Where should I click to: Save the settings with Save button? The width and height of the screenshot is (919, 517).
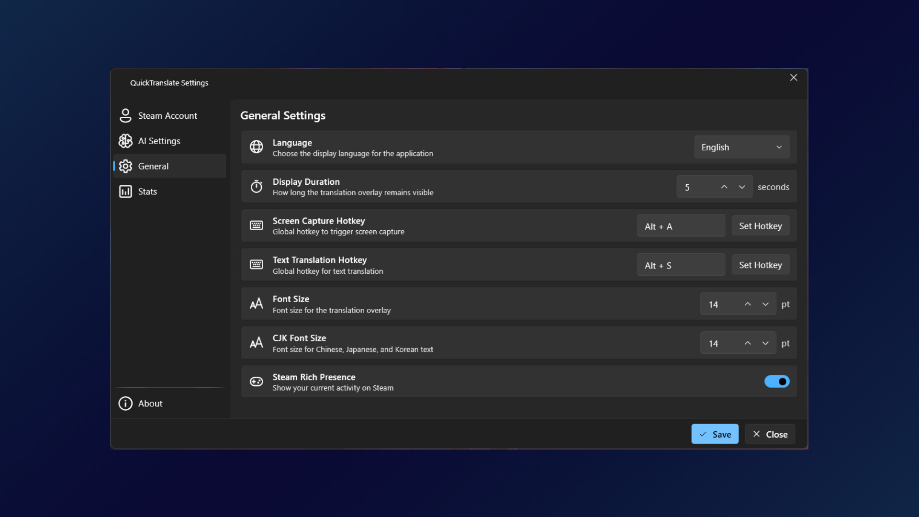point(715,434)
